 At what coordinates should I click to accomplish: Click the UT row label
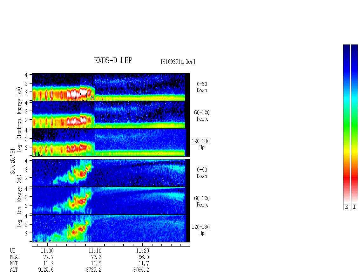coord(12,251)
